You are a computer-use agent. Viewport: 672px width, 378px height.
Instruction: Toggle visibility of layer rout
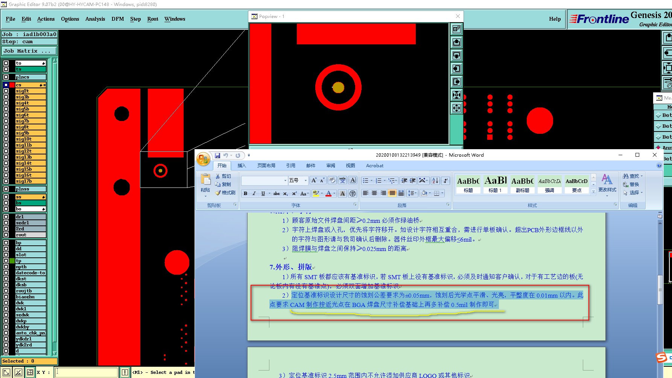(x=6, y=235)
